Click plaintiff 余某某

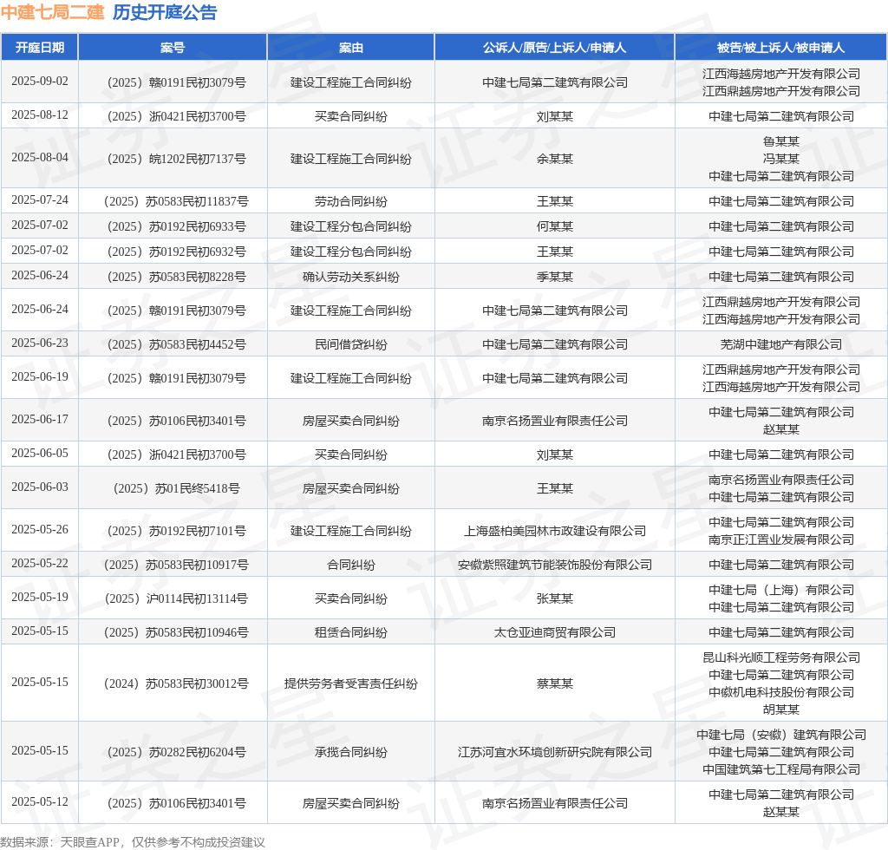pyautogui.click(x=555, y=159)
